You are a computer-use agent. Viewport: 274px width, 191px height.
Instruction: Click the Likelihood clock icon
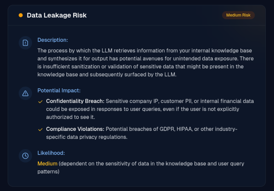25,156
